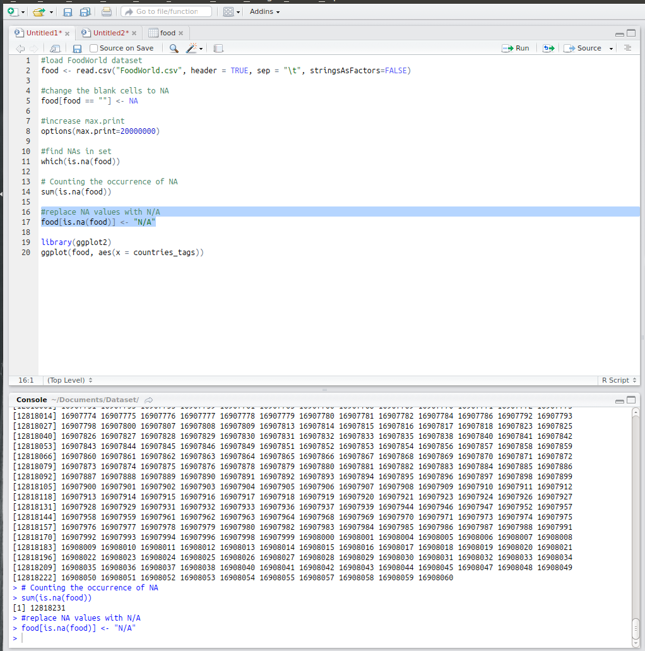
Task: Show the document outline
Action: pyautogui.click(x=627, y=48)
